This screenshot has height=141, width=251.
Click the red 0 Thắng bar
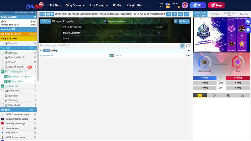(238, 78)
